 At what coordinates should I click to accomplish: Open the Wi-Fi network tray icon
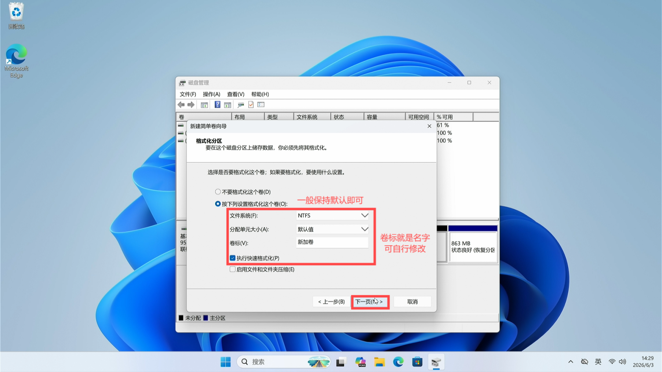coord(612,362)
